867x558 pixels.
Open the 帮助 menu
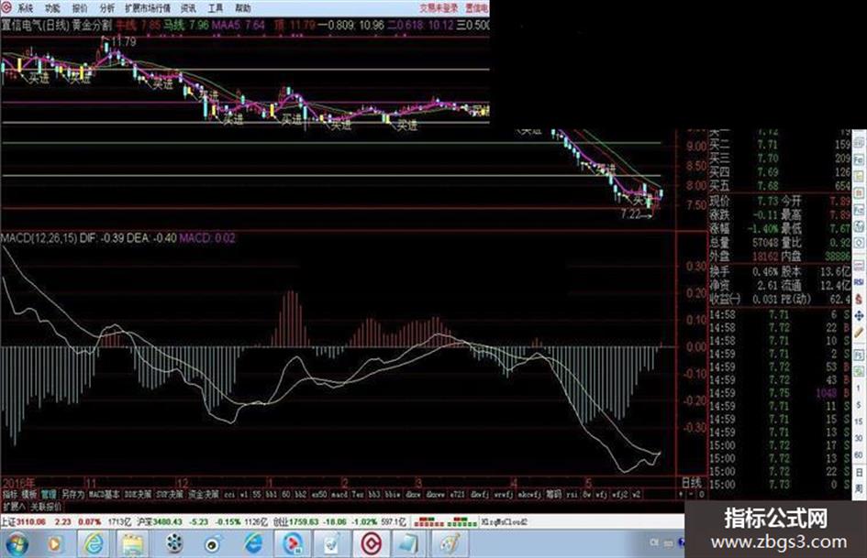(x=243, y=8)
